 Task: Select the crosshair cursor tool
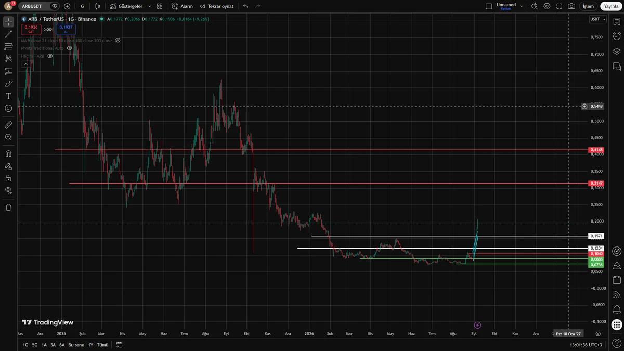[x=8, y=22]
